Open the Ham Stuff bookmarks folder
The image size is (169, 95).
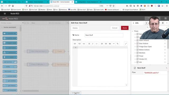(x=82, y=9)
